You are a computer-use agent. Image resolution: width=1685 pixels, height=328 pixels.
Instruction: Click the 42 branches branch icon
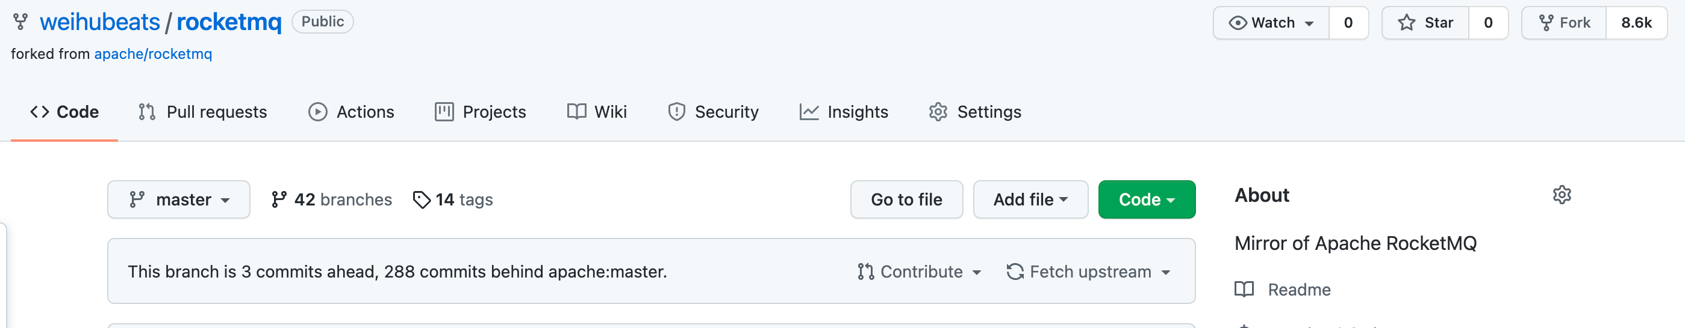point(279,199)
